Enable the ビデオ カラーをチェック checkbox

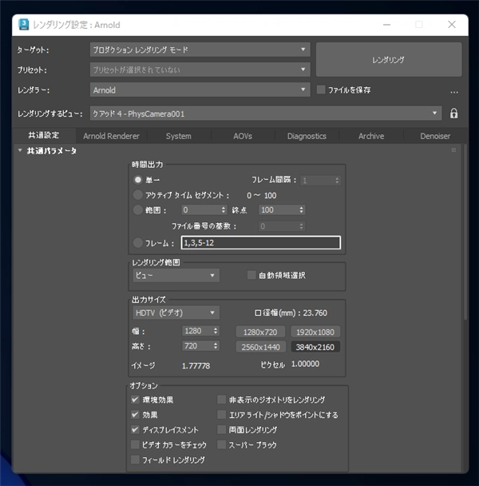pyautogui.click(x=135, y=444)
